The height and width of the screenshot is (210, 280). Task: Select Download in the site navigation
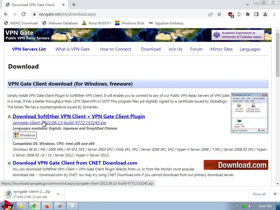click(x=151, y=49)
